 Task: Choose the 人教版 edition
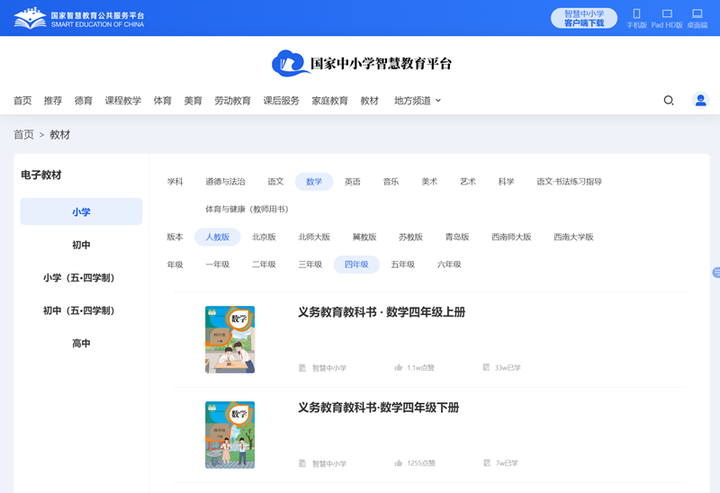[218, 237]
